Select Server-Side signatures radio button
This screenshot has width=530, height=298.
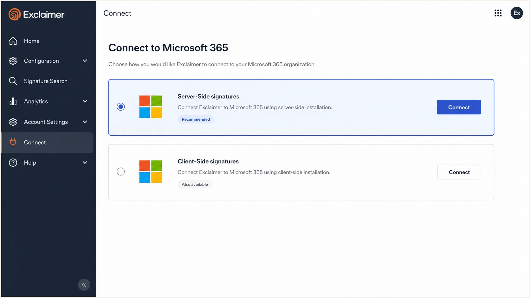click(x=121, y=107)
